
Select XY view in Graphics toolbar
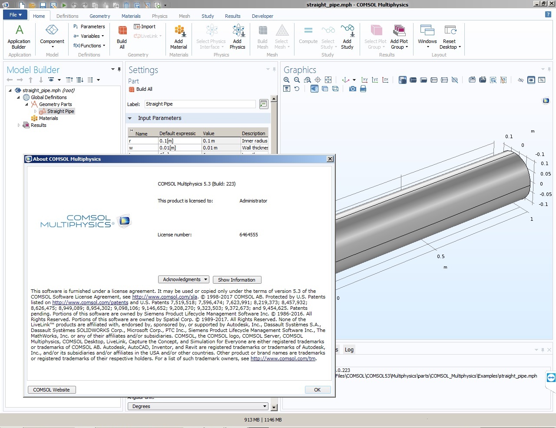coord(364,80)
